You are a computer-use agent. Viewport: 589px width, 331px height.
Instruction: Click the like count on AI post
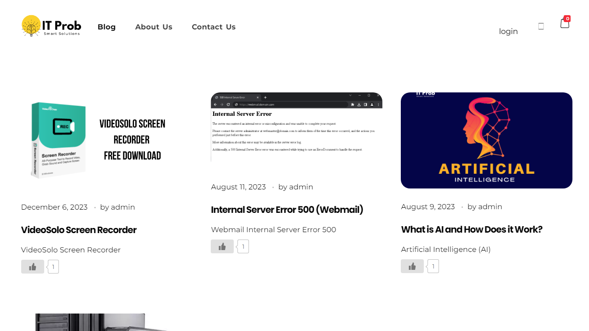(433, 266)
